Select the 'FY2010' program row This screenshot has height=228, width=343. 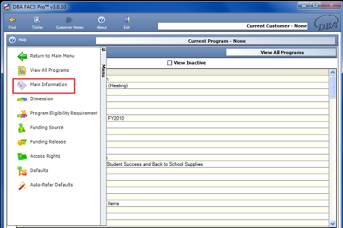click(218, 118)
